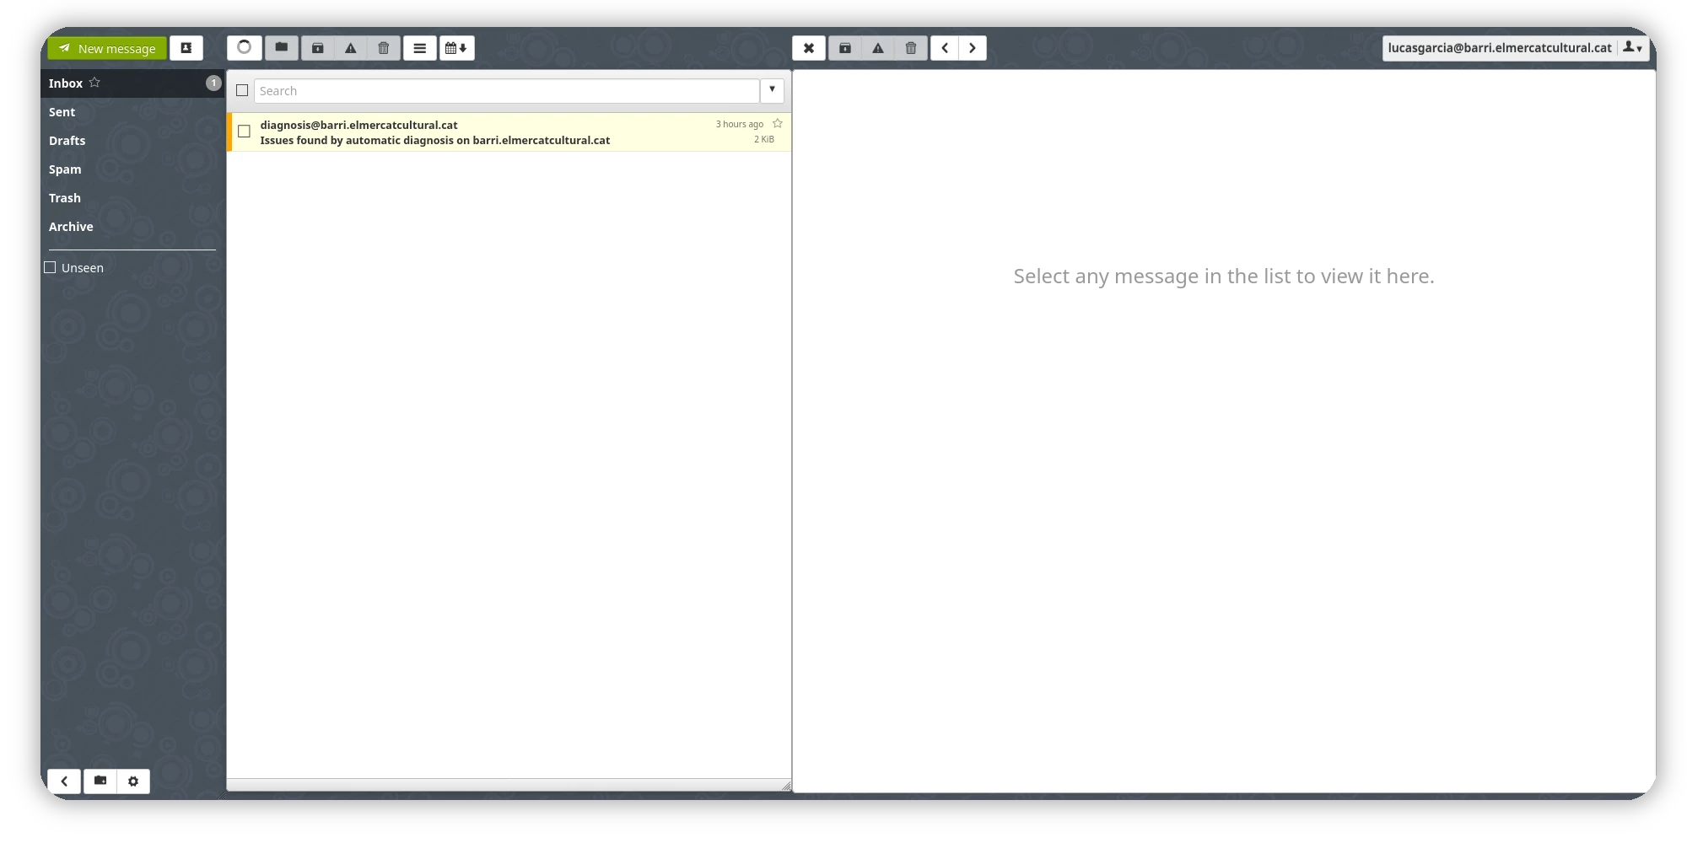Screen dimensions: 1687x843
Task: Open the sort by date dropdown
Action: click(x=456, y=48)
